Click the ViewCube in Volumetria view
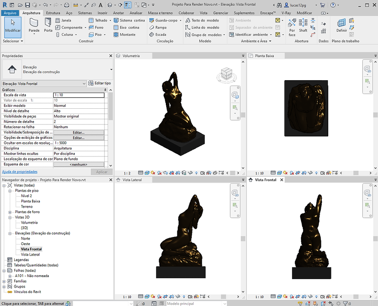Image resolution: width=378 pixels, height=306 pixels. 226,74
